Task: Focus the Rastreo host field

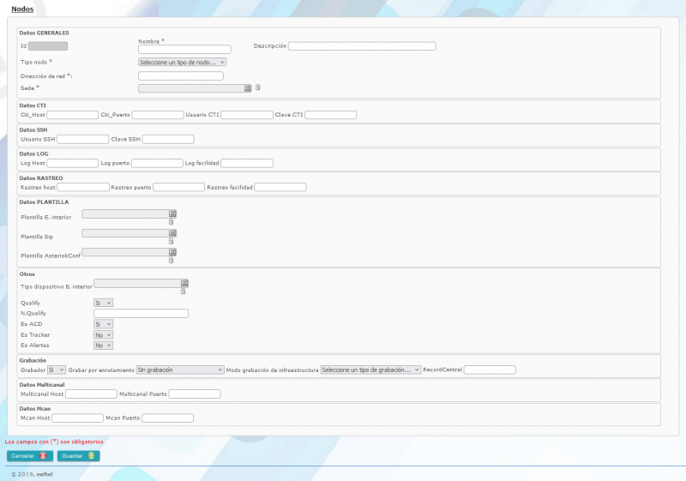Action: [x=83, y=188]
